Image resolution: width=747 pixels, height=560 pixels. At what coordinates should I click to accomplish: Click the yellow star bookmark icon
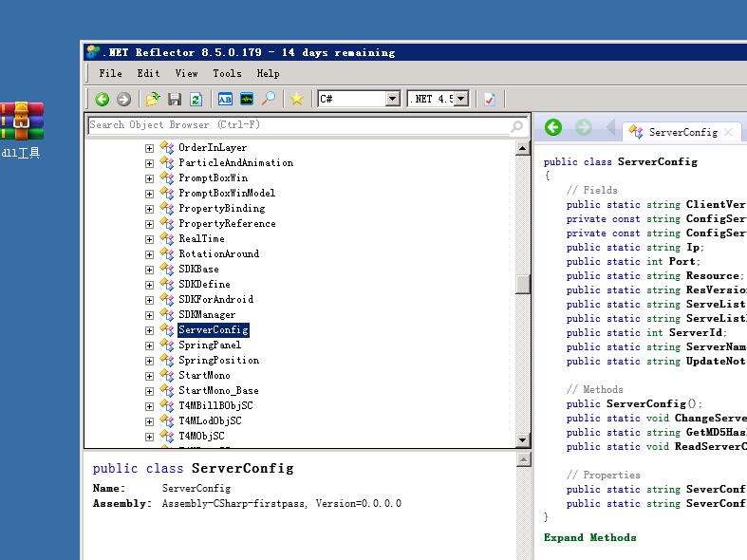pos(296,99)
